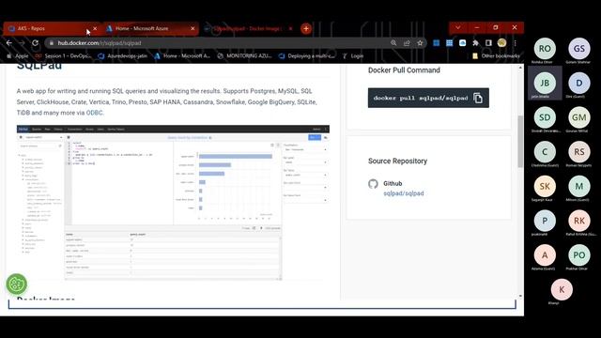The height and width of the screenshot is (338, 601).
Task: Copy the docker pull command
Action: point(478,98)
